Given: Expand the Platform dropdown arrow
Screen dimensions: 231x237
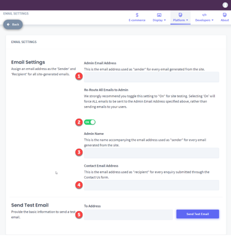Looking at the screenshot, I should [x=187, y=20].
